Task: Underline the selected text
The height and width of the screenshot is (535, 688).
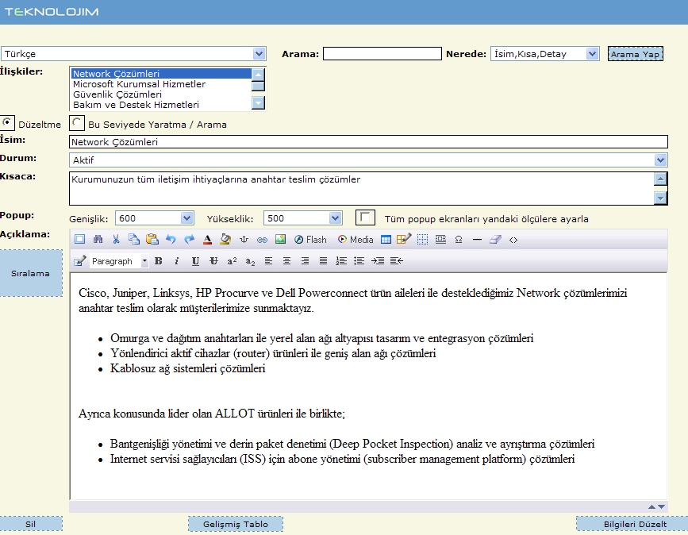Action: point(195,261)
